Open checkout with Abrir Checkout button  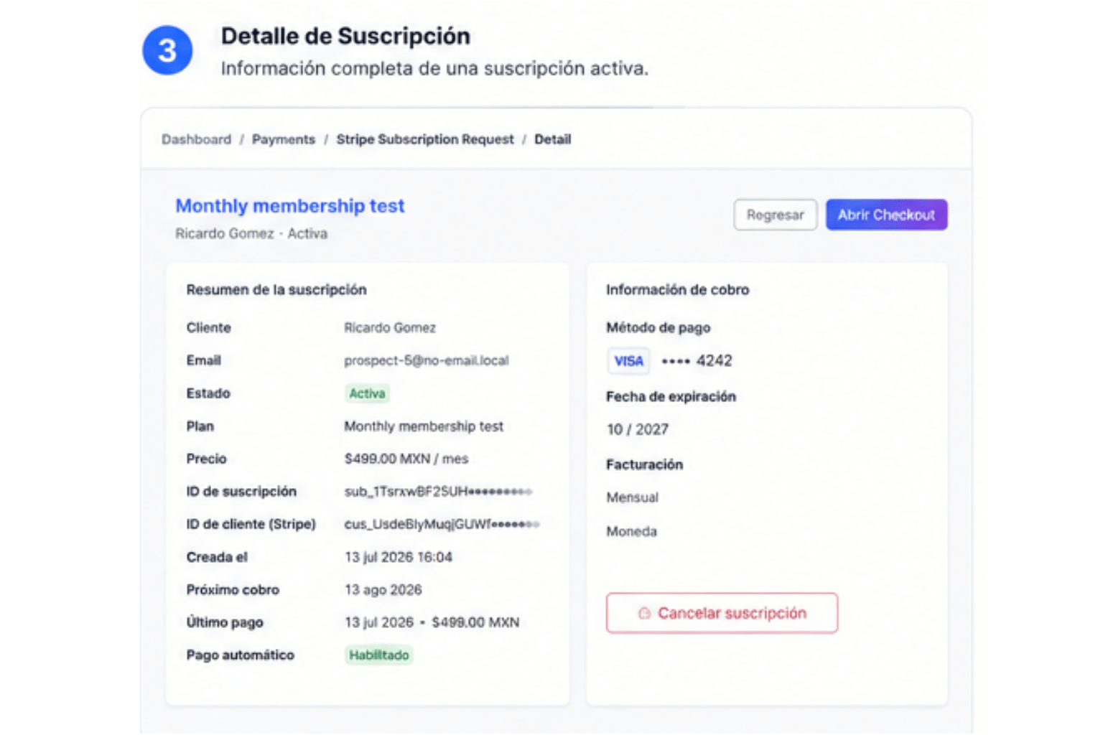point(886,215)
